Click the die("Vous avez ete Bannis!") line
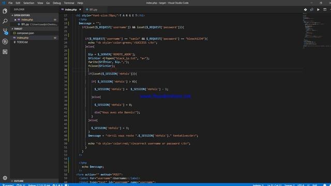The width and height of the screenshot is (331, 186). click(117, 113)
